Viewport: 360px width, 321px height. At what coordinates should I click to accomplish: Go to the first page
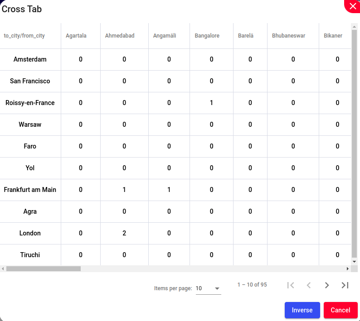(291, 285)
